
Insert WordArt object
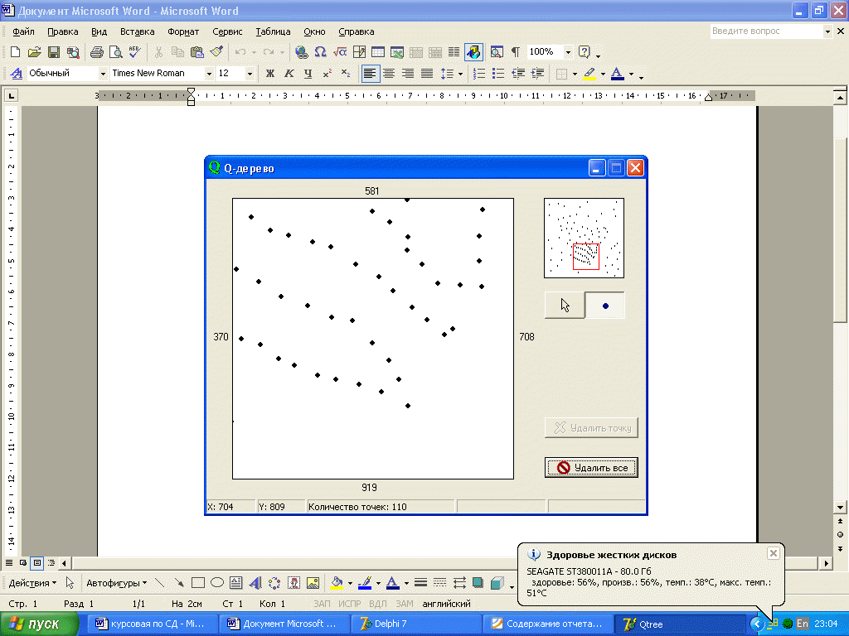pos(255,583)
